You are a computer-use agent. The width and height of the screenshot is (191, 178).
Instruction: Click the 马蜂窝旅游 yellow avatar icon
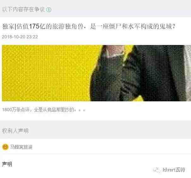(x=5, y=147)
